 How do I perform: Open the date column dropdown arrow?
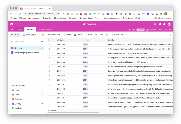(80, 40)
